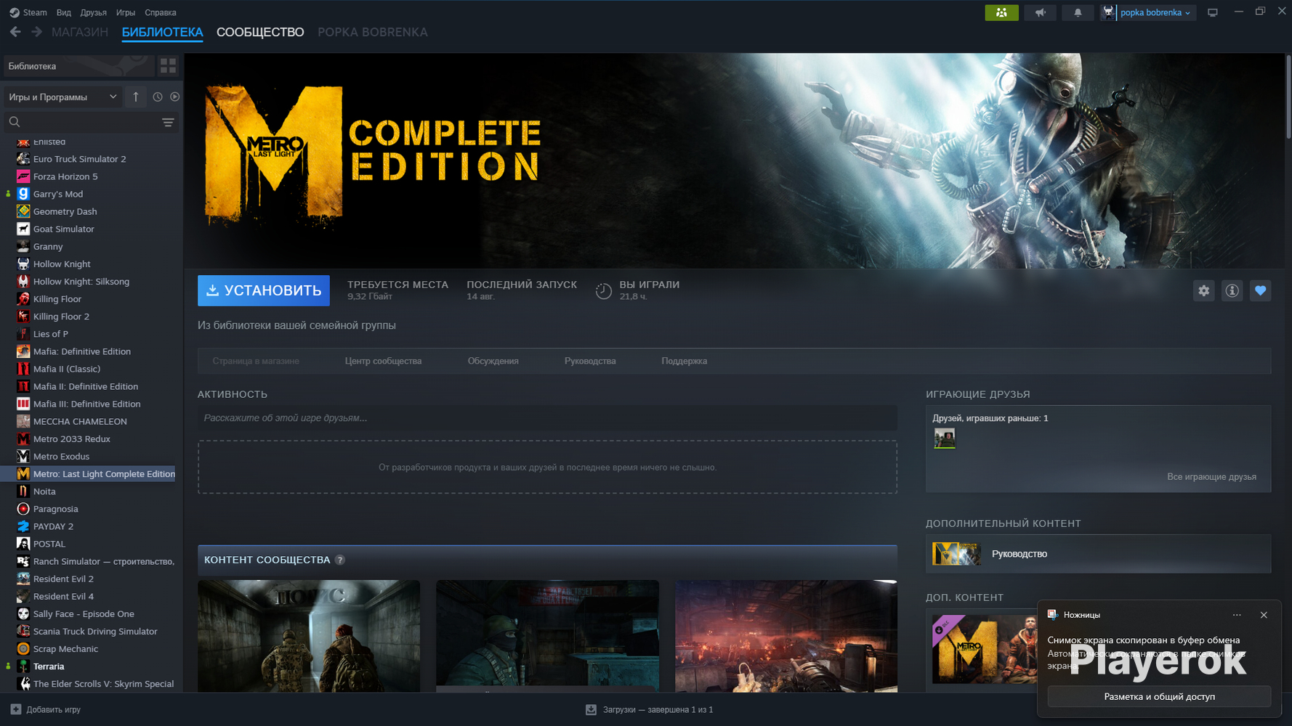This screenshot has width=1292, height=726.
Task: Click the ready-to-play filter icon
Action: click(x=175, y=97)
